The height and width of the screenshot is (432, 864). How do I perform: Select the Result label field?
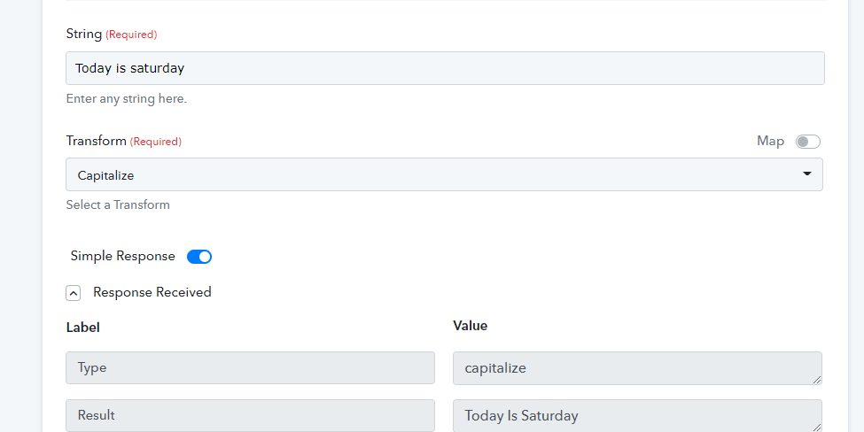pyautogui.click(x=250, y=415)
